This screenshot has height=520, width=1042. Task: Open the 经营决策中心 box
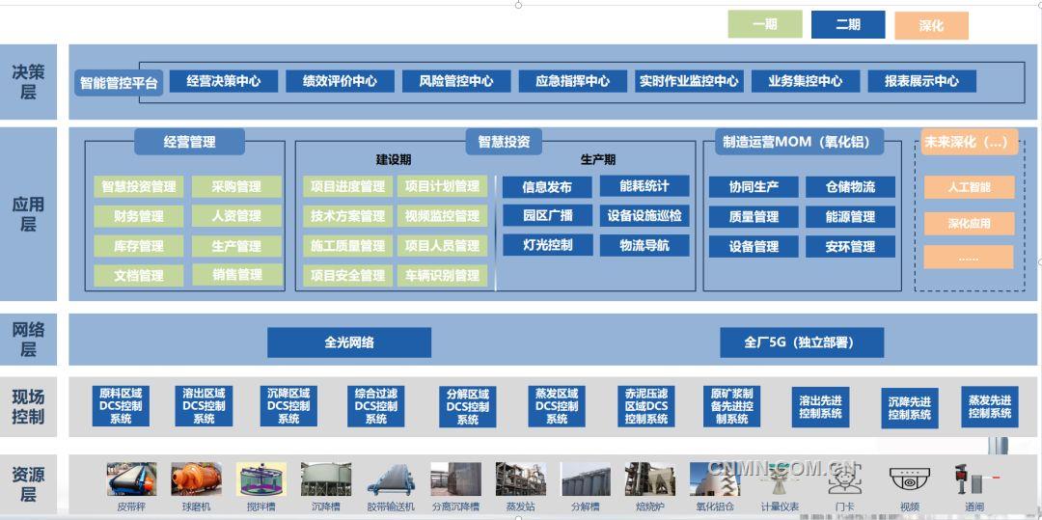click(x=223, y=81)
